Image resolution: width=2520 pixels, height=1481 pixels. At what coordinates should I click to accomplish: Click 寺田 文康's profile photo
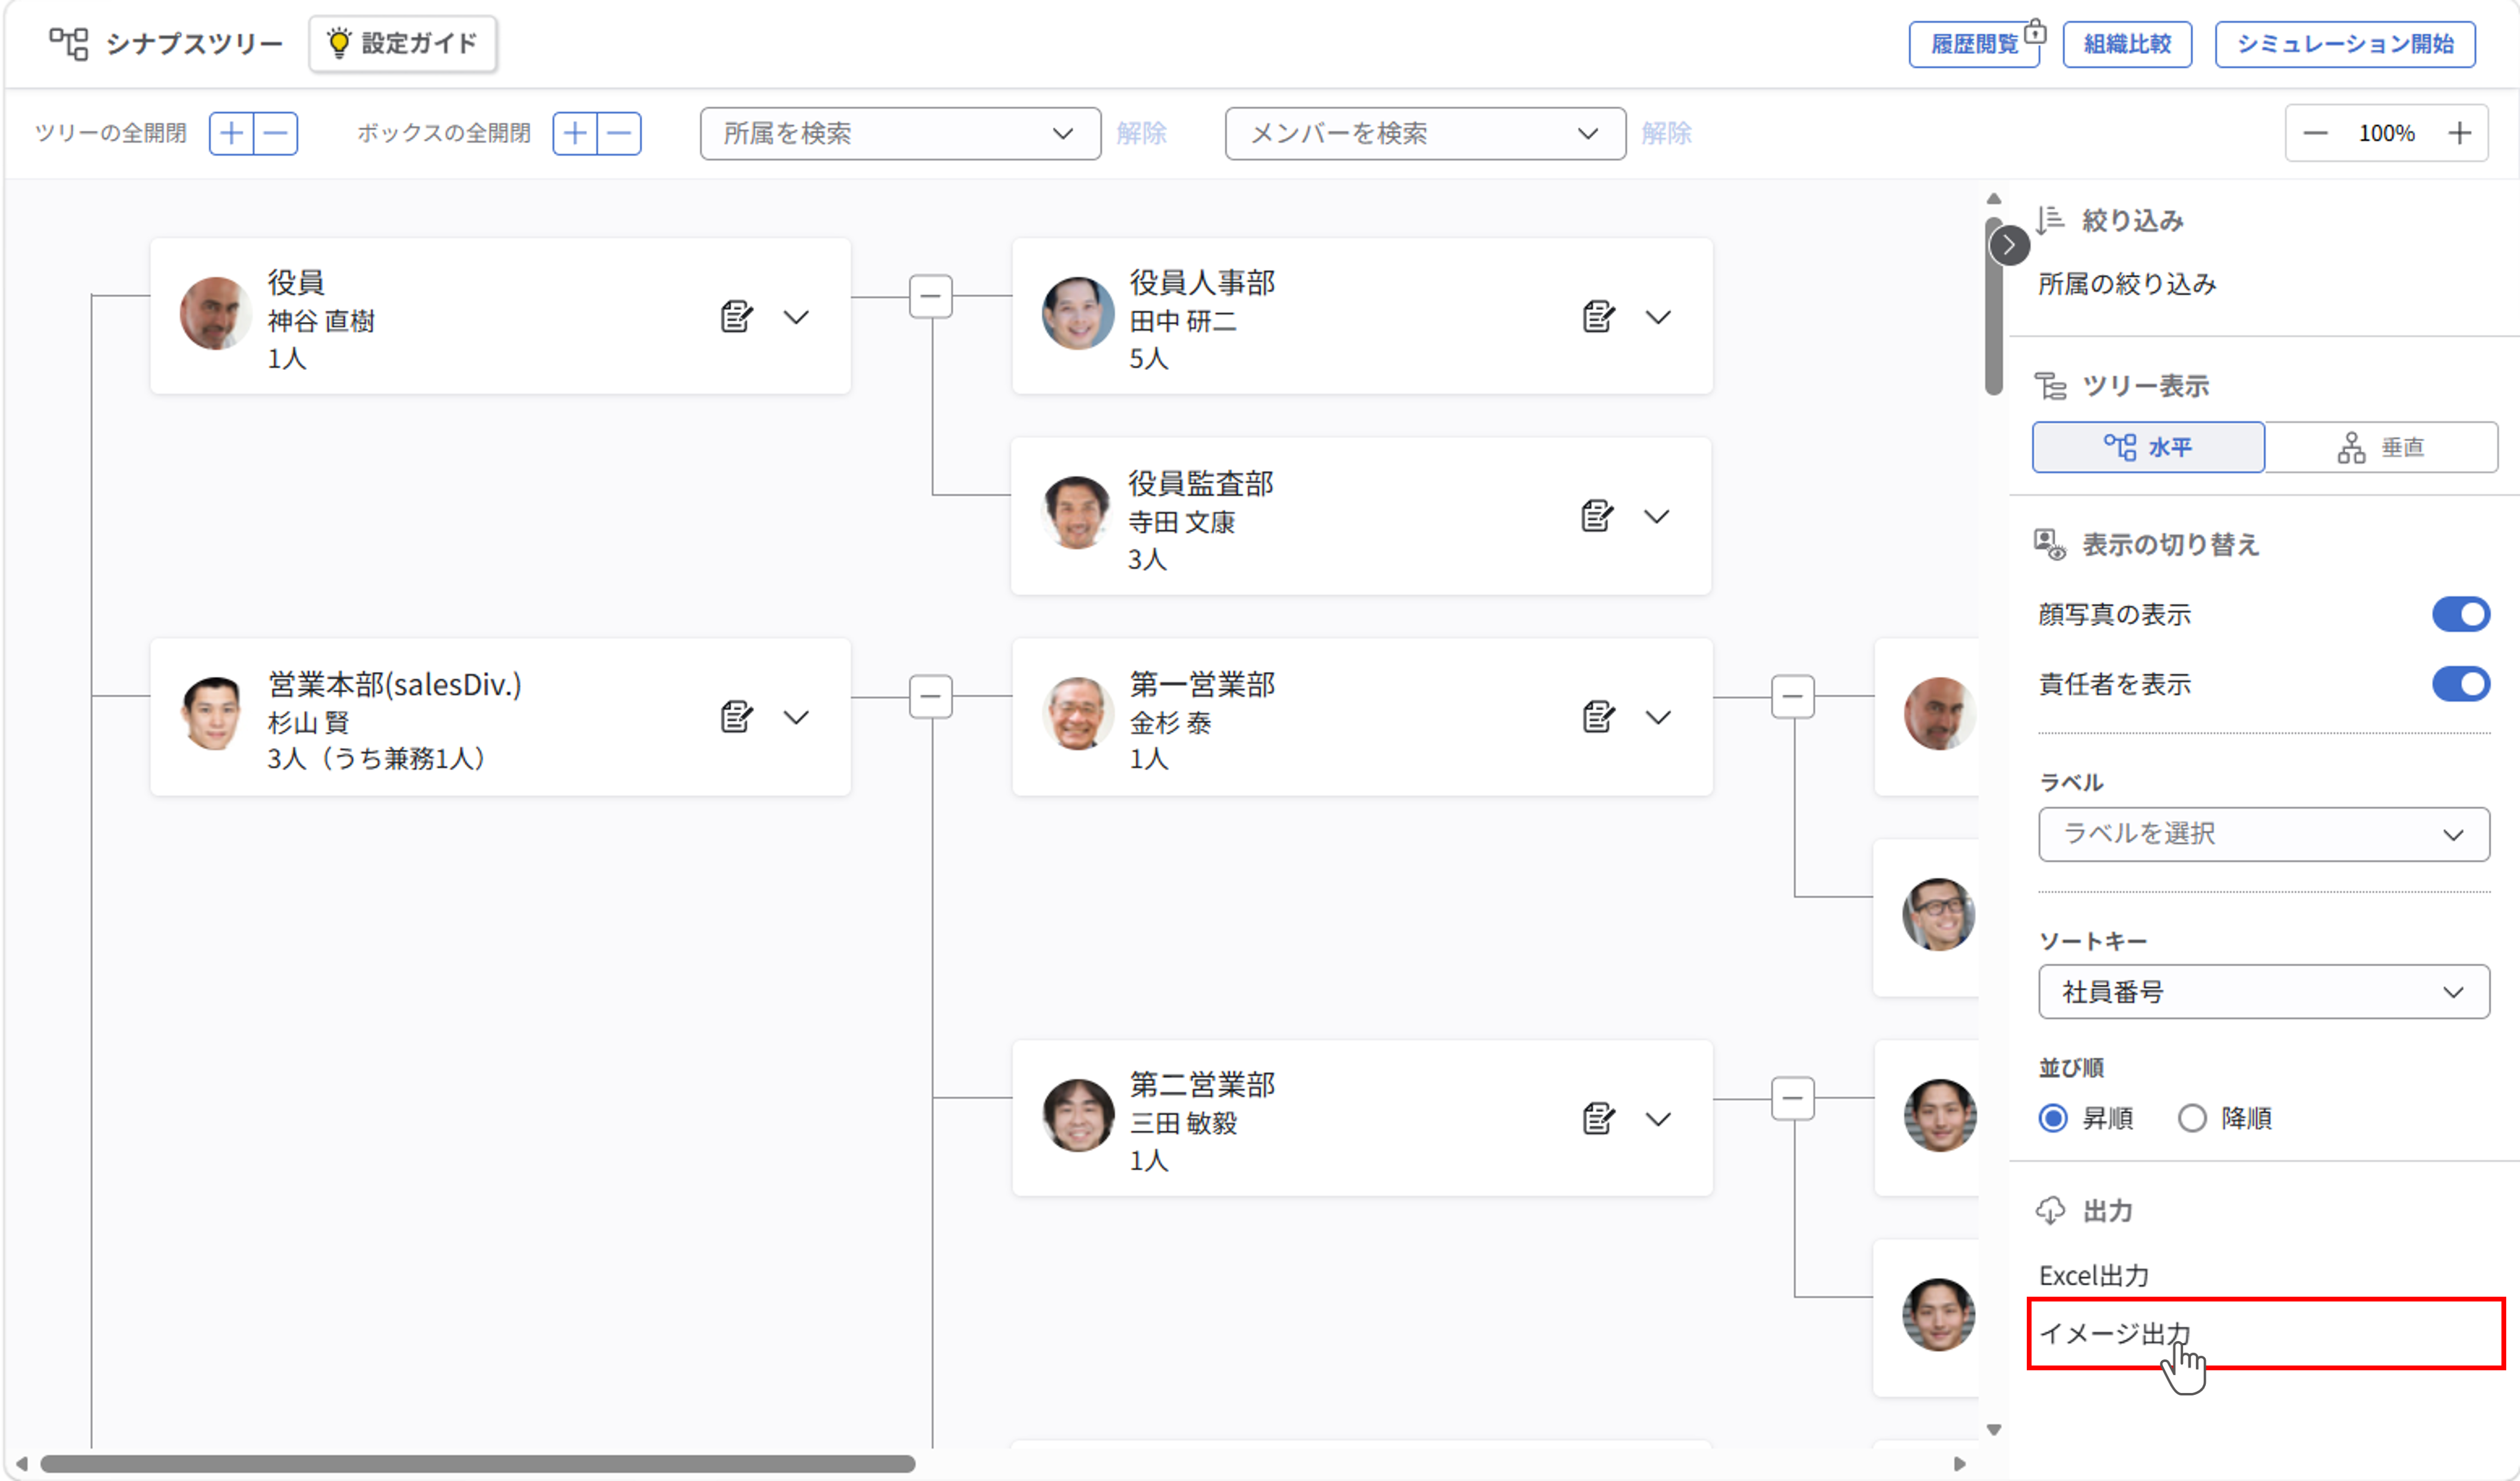tap(1076, 513)
